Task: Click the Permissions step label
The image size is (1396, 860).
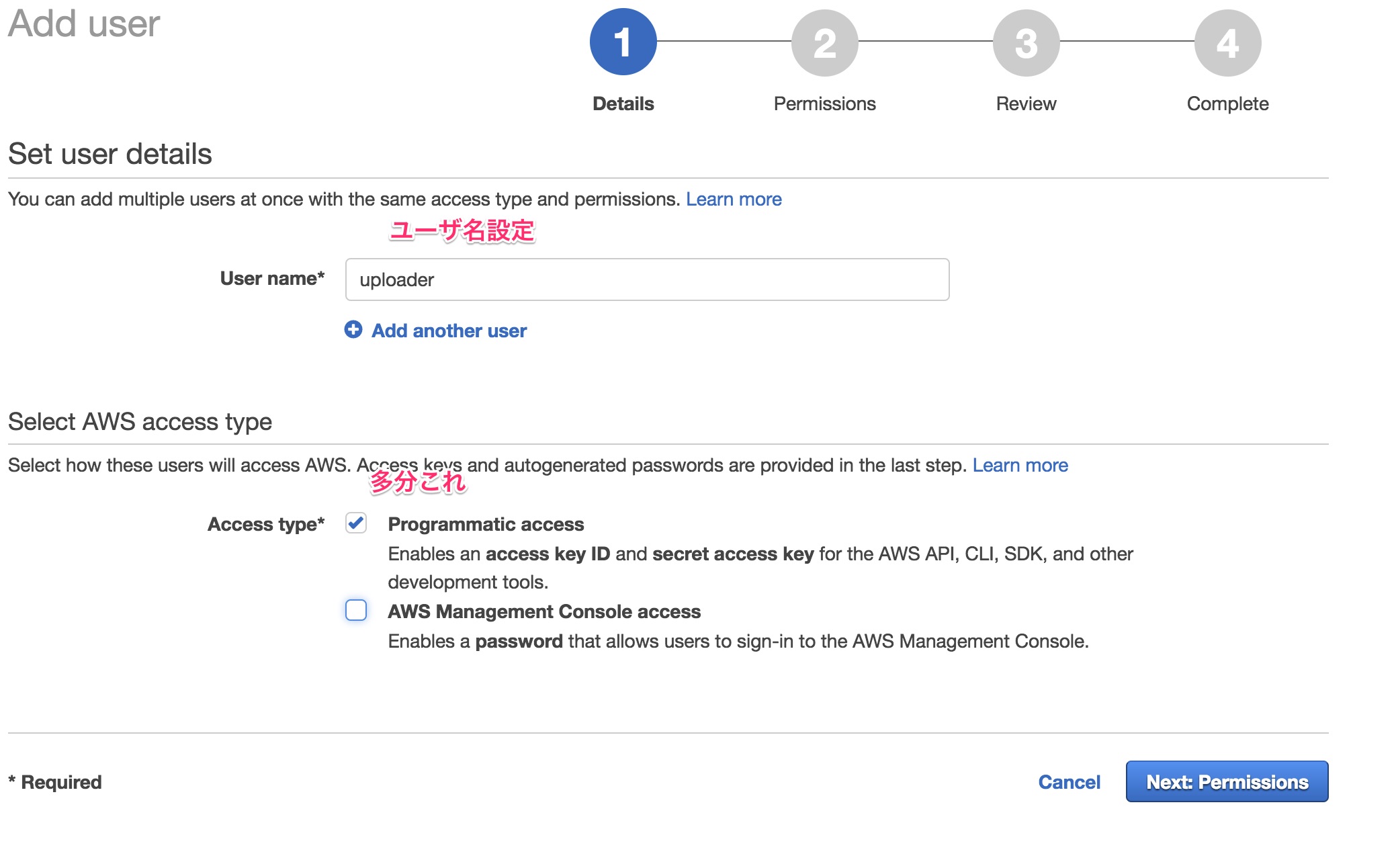Action: [824, 104]
